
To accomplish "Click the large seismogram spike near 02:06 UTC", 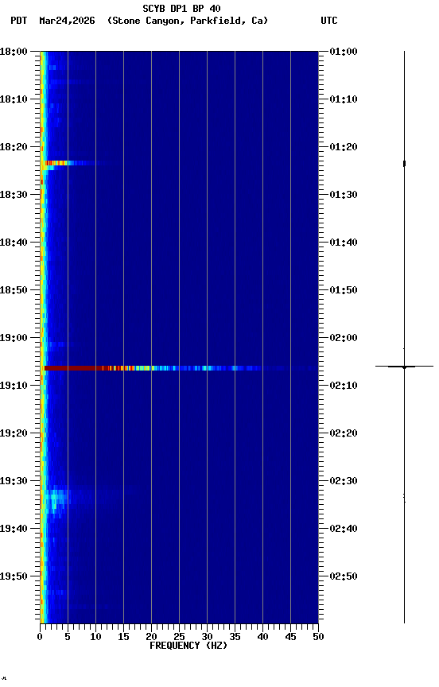I will click(404, 366).
